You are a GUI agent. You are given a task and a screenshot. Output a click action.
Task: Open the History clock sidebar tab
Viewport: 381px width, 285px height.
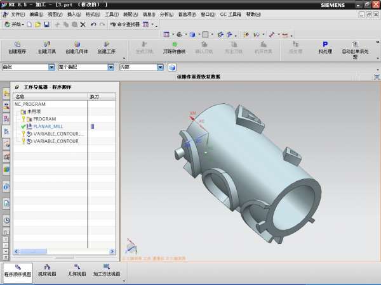click(x=6, y=220)
